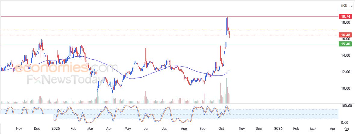Click the 100.00 oscillator scale label
The width and height of the screenshot is (355, 134).
coord(344,106)
